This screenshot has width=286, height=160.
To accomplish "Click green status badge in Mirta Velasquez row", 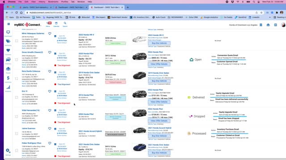I will click(115, 44).
